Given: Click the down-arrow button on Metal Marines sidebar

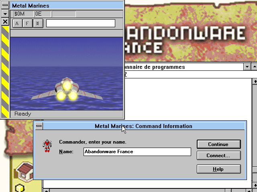Looking at the screenshot, I should point(5,14).
